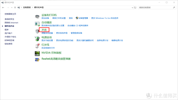Open 设备和打印机 heading link
The image size is (178, 100).
click(x=49, y=15)
